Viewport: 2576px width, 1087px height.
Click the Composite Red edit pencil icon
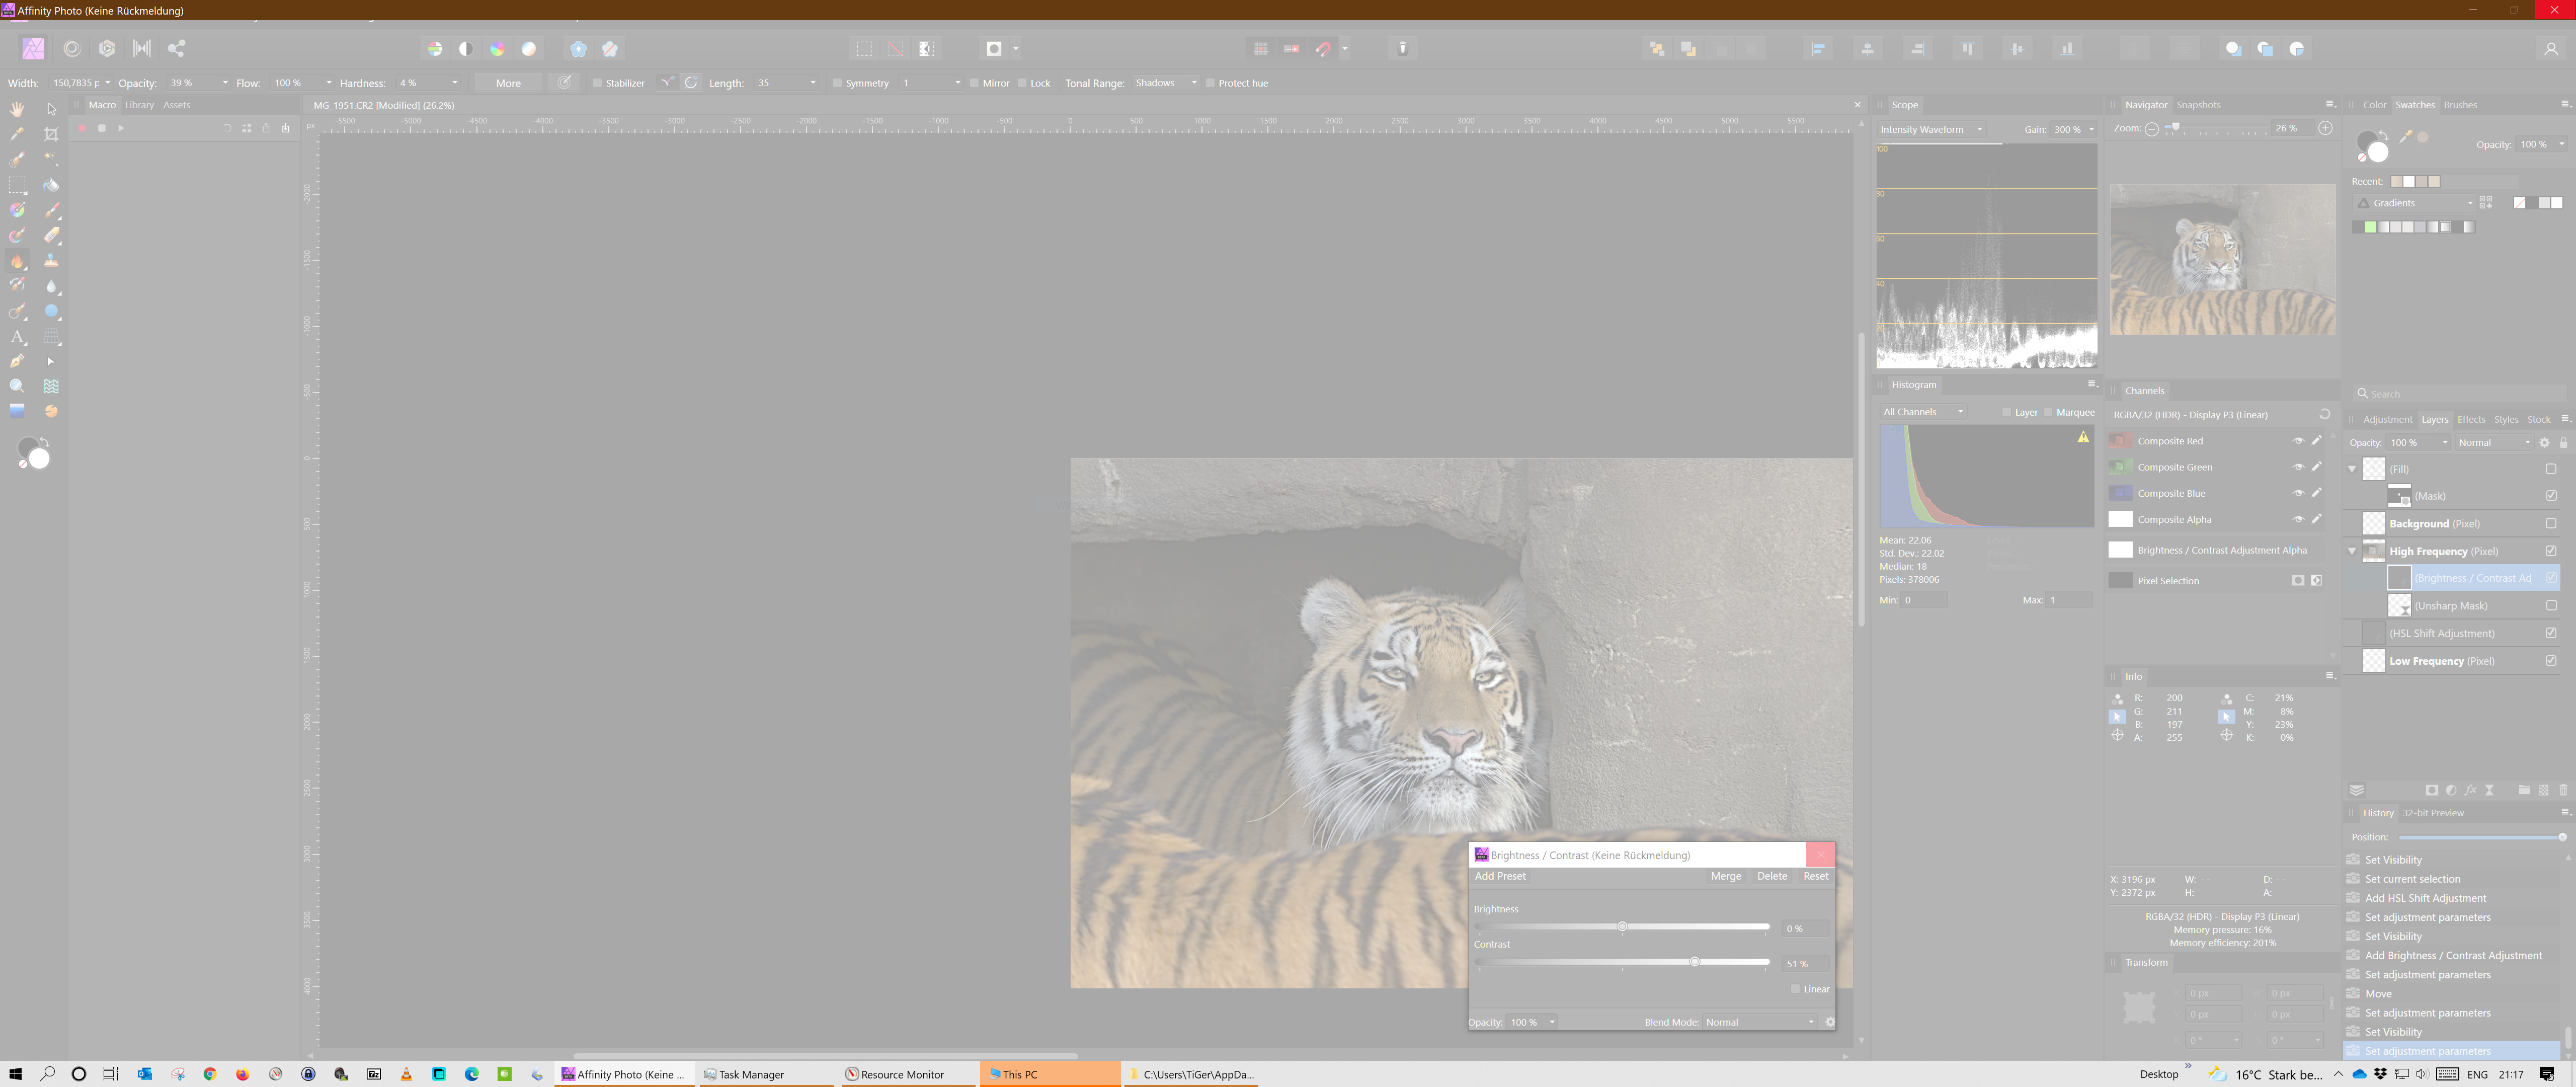point(2317,440)
